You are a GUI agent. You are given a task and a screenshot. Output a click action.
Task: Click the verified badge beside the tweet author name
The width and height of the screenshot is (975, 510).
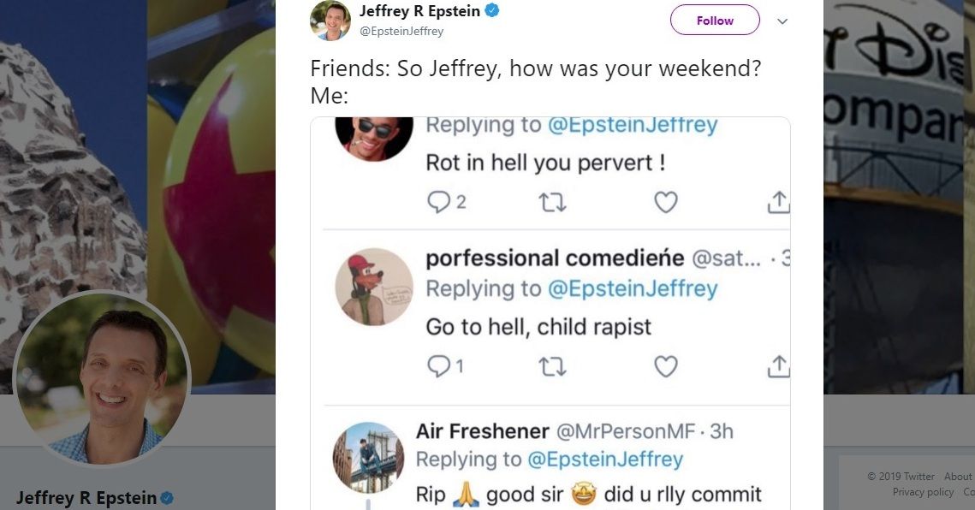click(493, 11)
